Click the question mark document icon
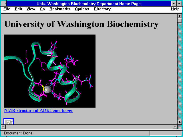Image resolution: width=183 pixels, height=137 pixels. pos(9,121)
